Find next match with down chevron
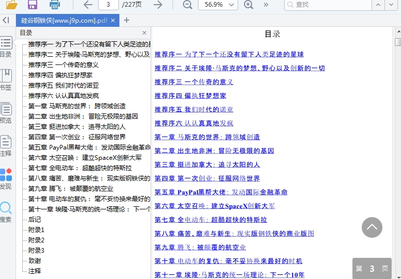The width and height of the screenshot is (401, 279). pyautogui.click(x=391, y=5)
